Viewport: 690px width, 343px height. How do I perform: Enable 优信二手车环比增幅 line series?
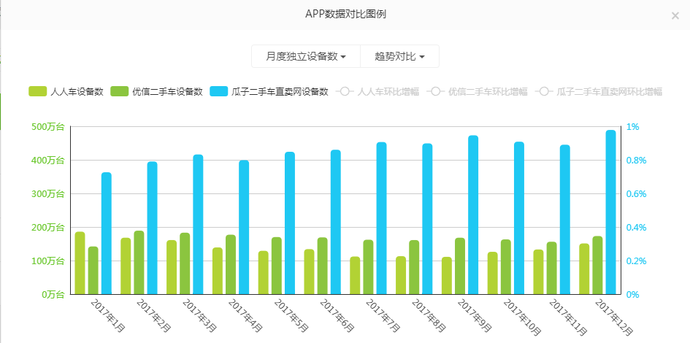point(478,91)
